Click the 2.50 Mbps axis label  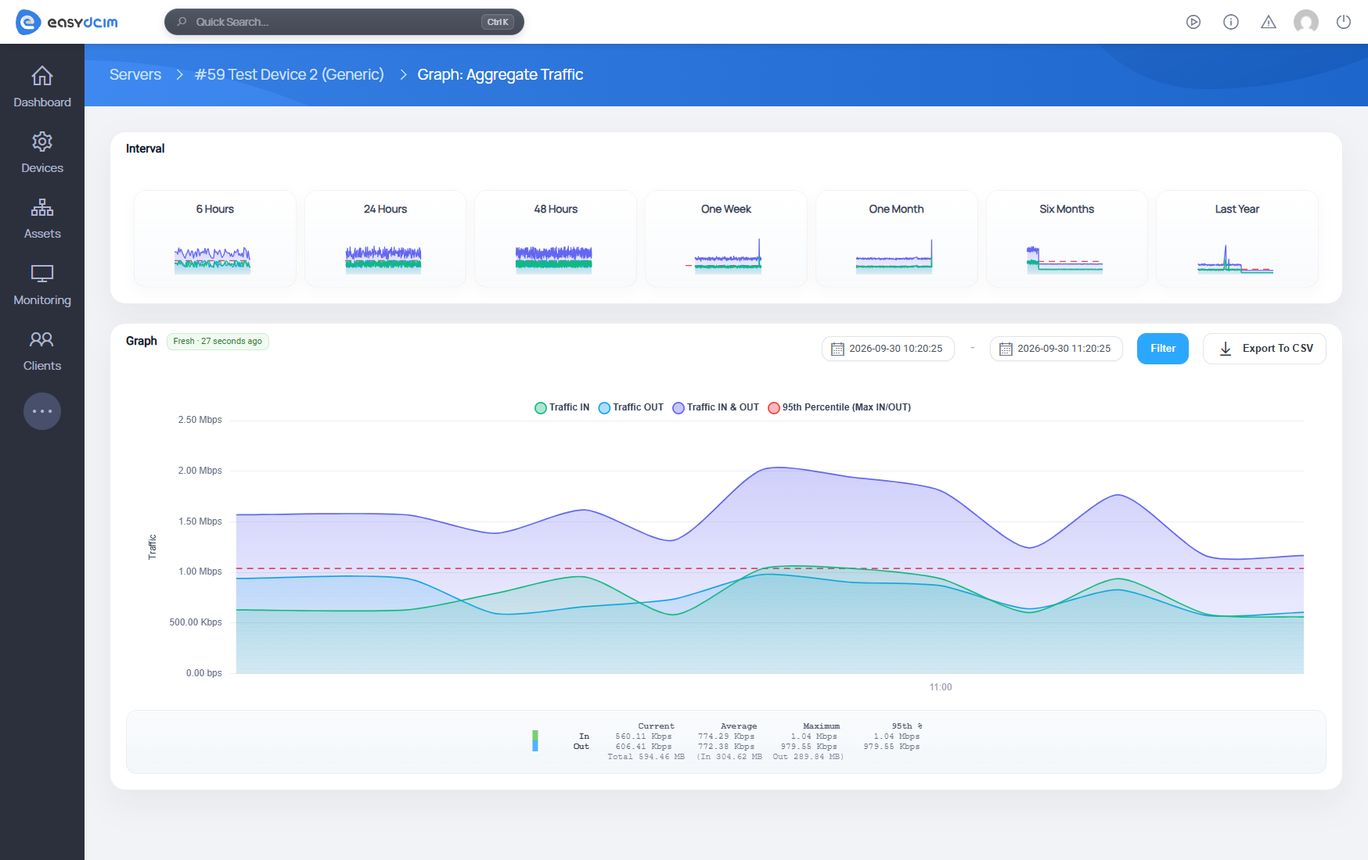(200, 420)
